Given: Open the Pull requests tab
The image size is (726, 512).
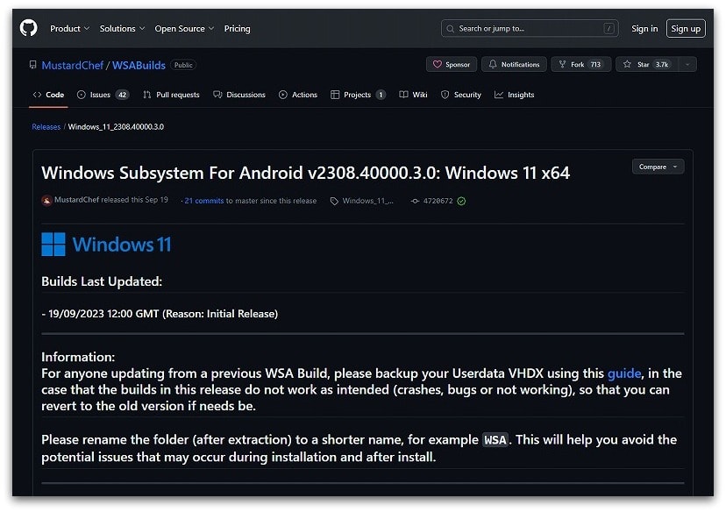Looking at the screenshot, I should click(171, 95).
